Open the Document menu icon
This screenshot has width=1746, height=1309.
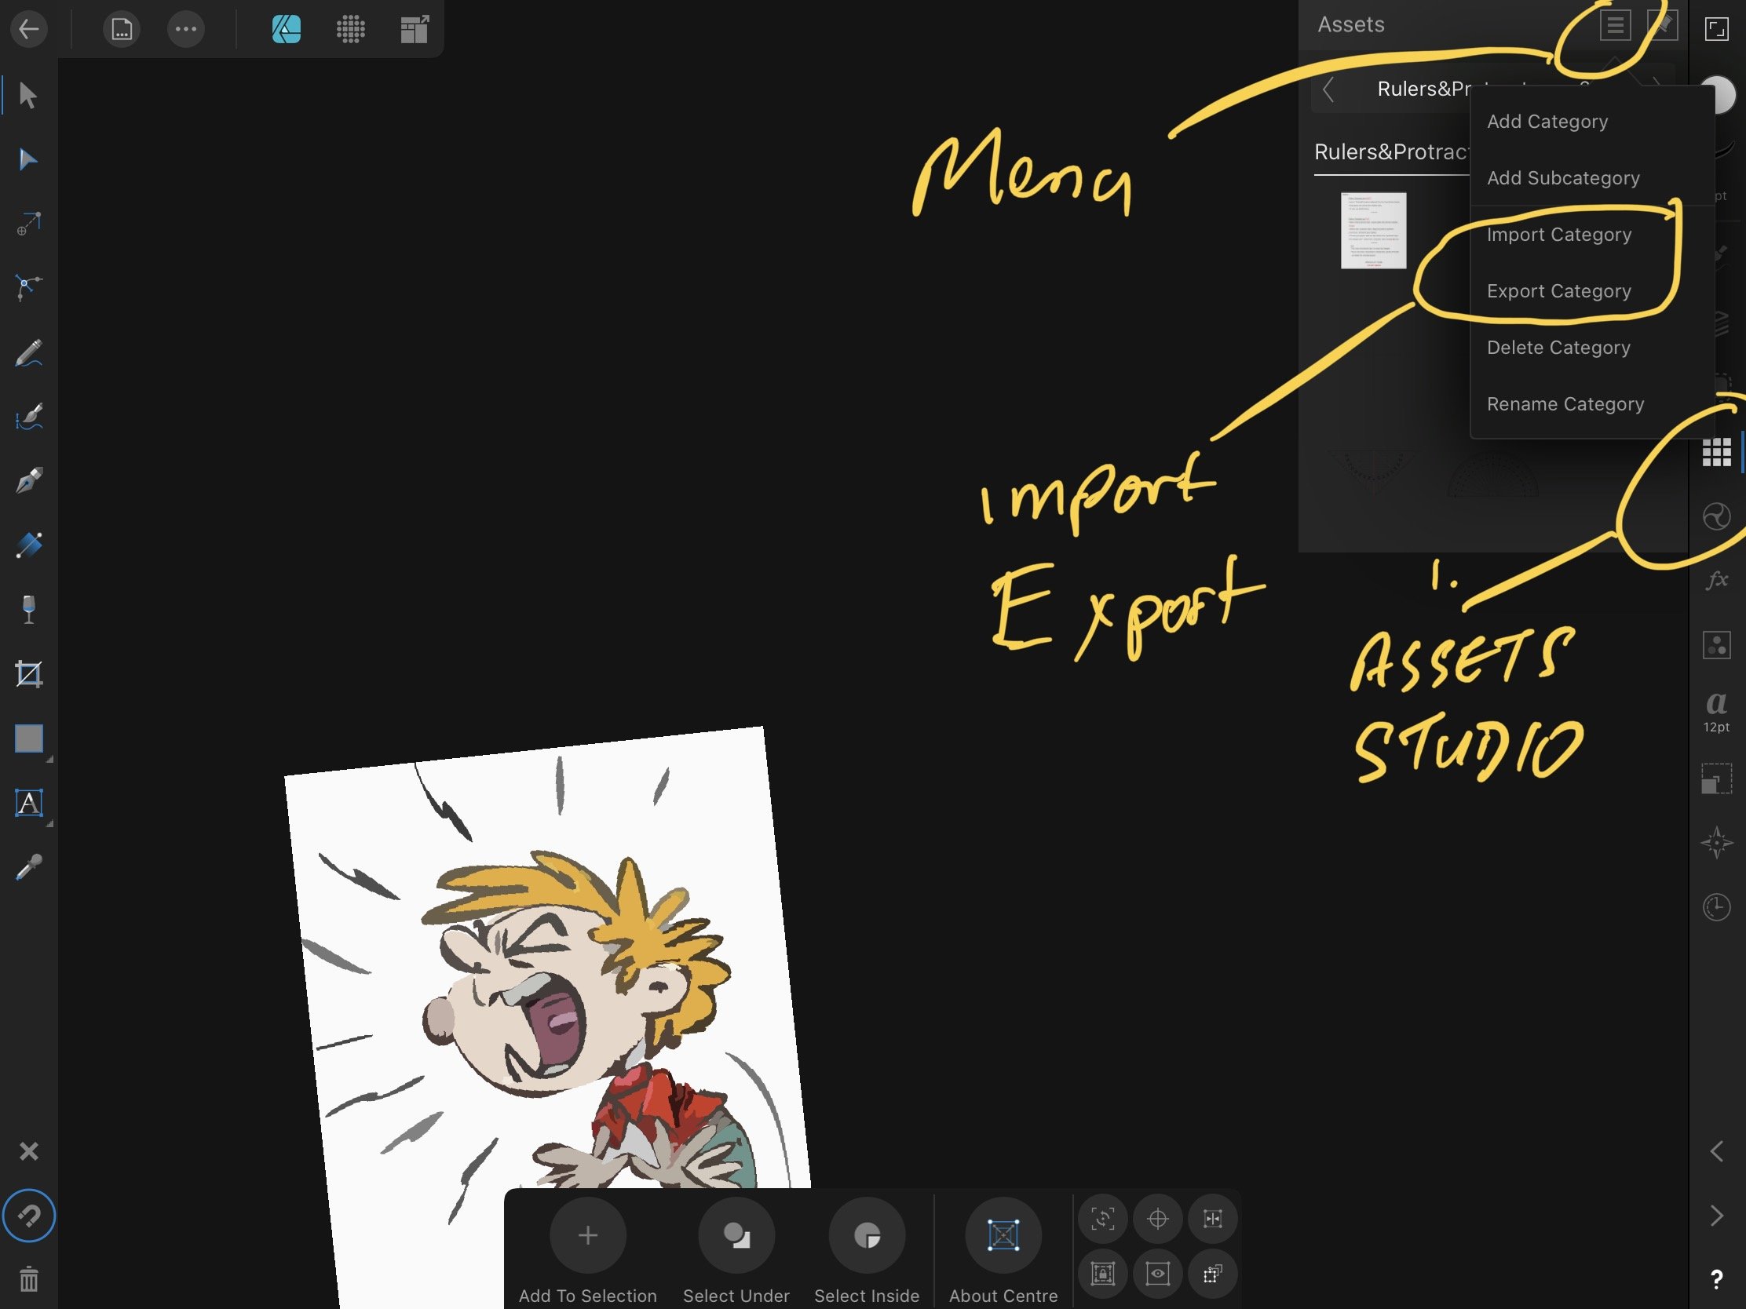click(x=122, y=30)
